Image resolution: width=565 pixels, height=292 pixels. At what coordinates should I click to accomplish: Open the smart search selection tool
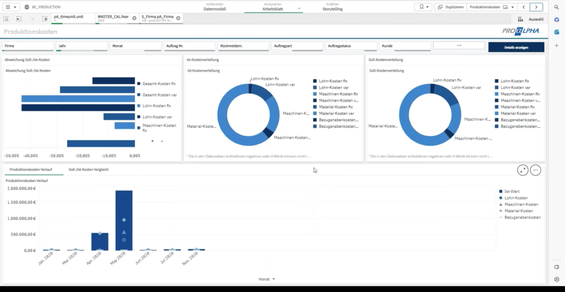point(6,18)
